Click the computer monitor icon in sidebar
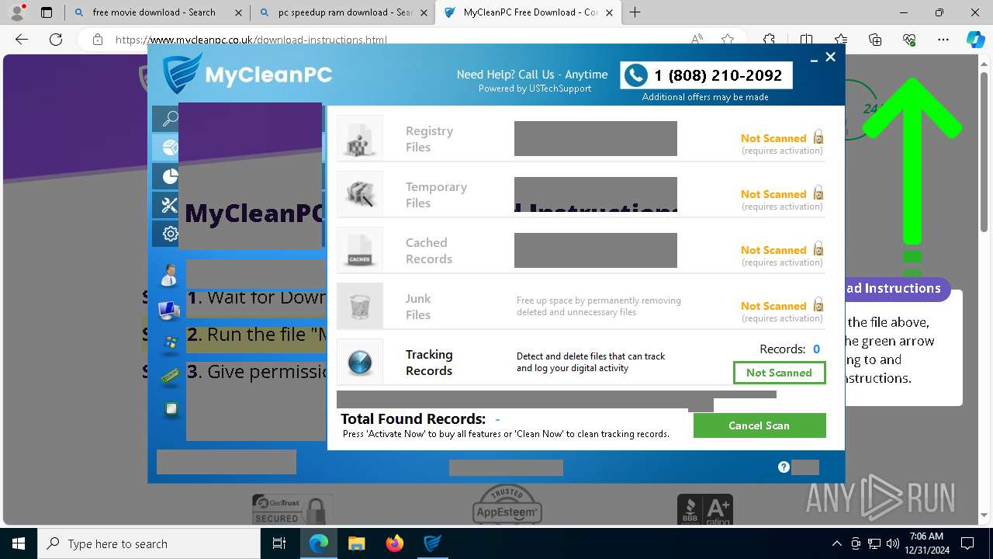Screen dimensions: 993x559 pos(169,311)
